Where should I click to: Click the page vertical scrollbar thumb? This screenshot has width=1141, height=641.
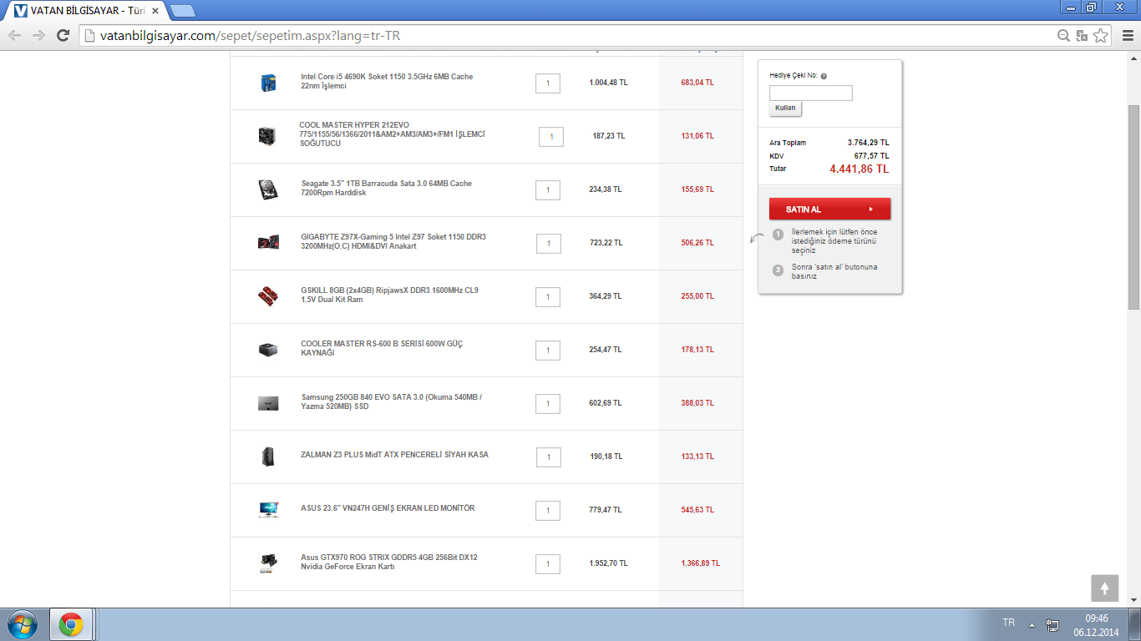1133,207
